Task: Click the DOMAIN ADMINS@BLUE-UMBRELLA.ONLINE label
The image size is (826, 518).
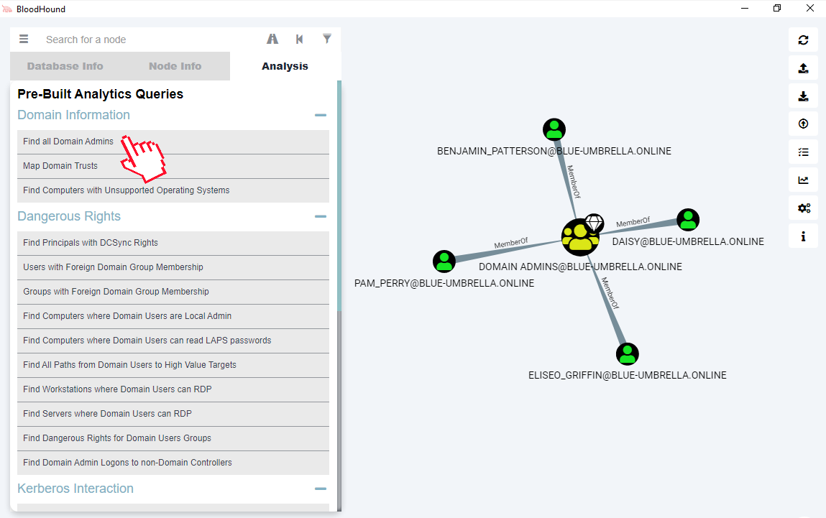Action: coord(580,267)
